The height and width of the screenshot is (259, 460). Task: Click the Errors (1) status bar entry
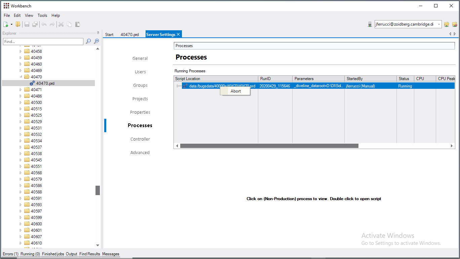tap(10, 254)
